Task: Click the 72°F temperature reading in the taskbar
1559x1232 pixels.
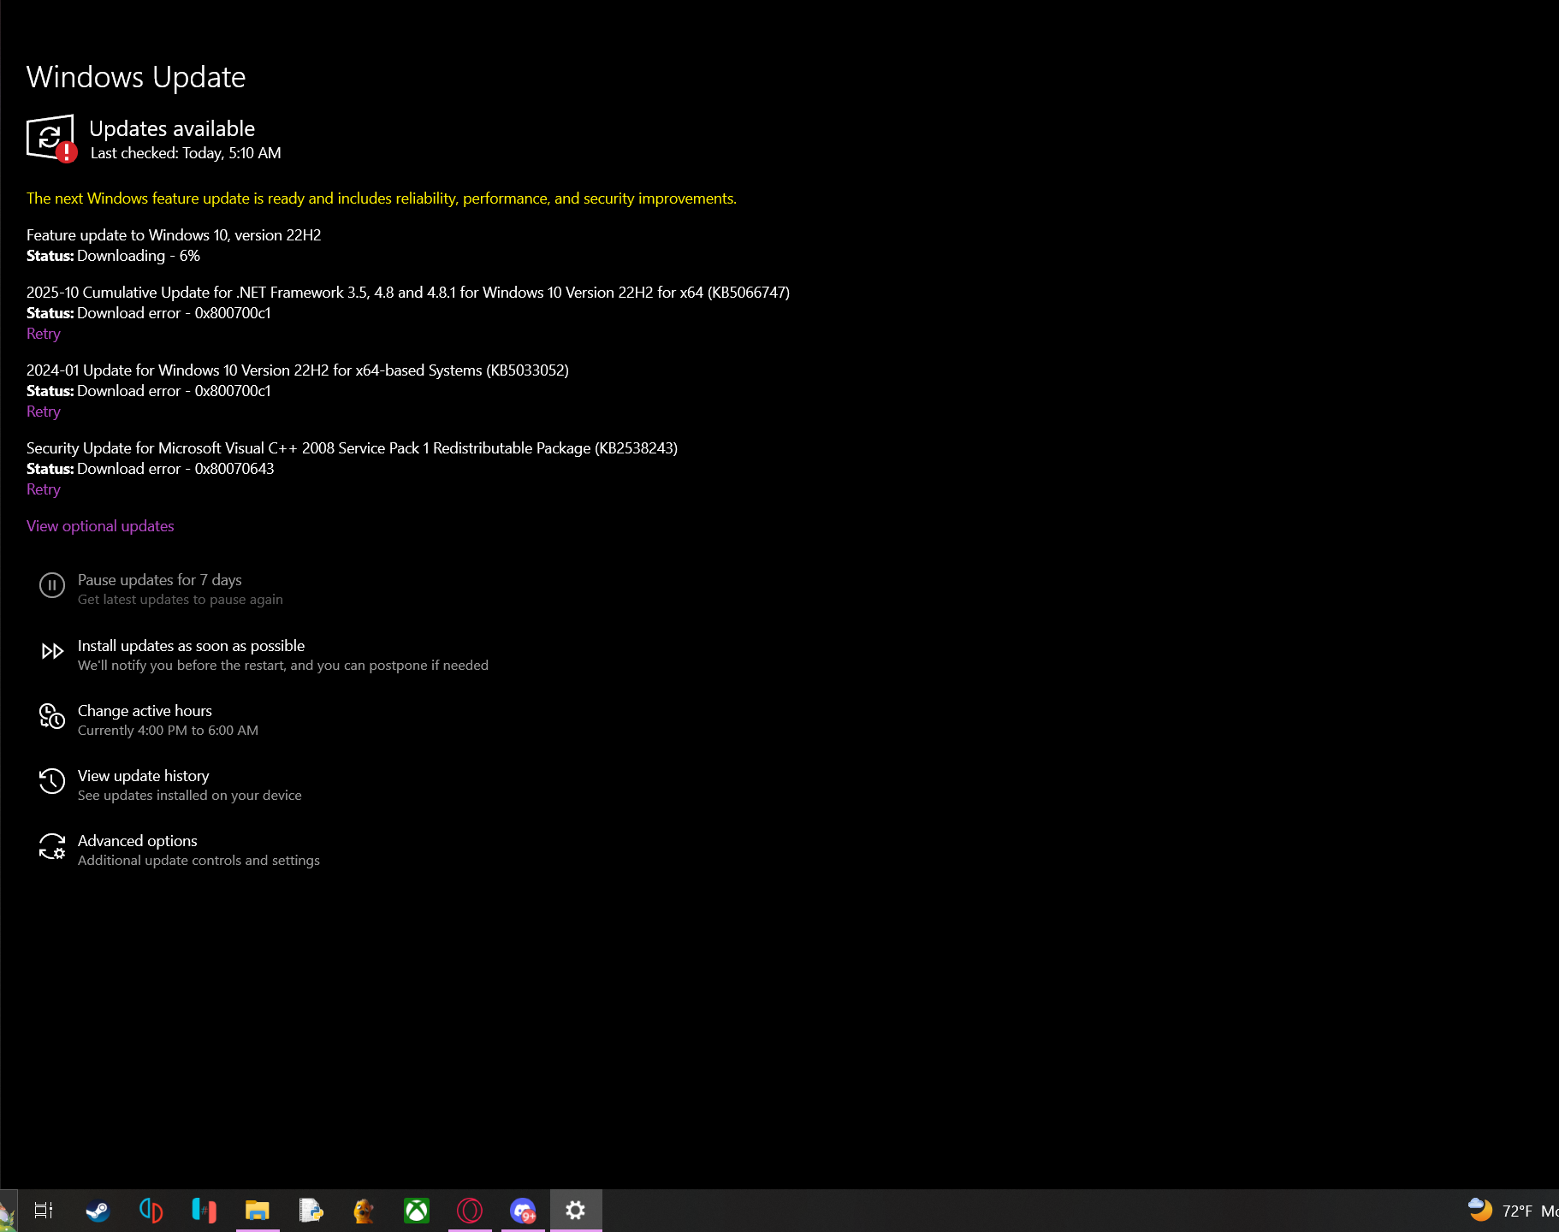Action: click(x=1516, y=1211)
